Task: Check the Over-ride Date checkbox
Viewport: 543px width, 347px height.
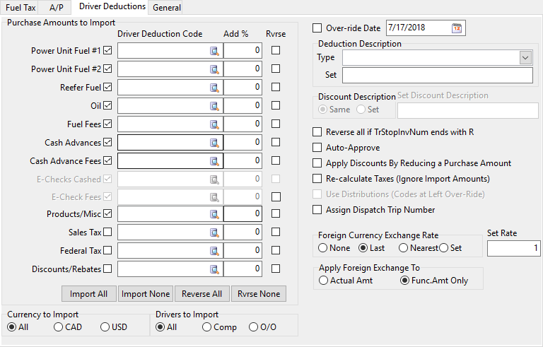Action: 317,28
